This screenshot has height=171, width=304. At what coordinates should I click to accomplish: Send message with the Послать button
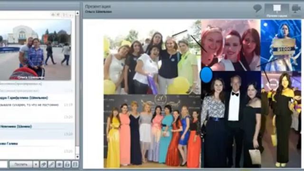pyautogui.click(x=21, y=164)
